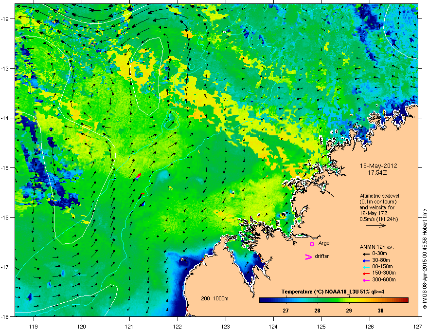The height and width of the screenshot is (331, 428).
Task: Click the longitude axis label 119
Action: [x=34, y=326]
